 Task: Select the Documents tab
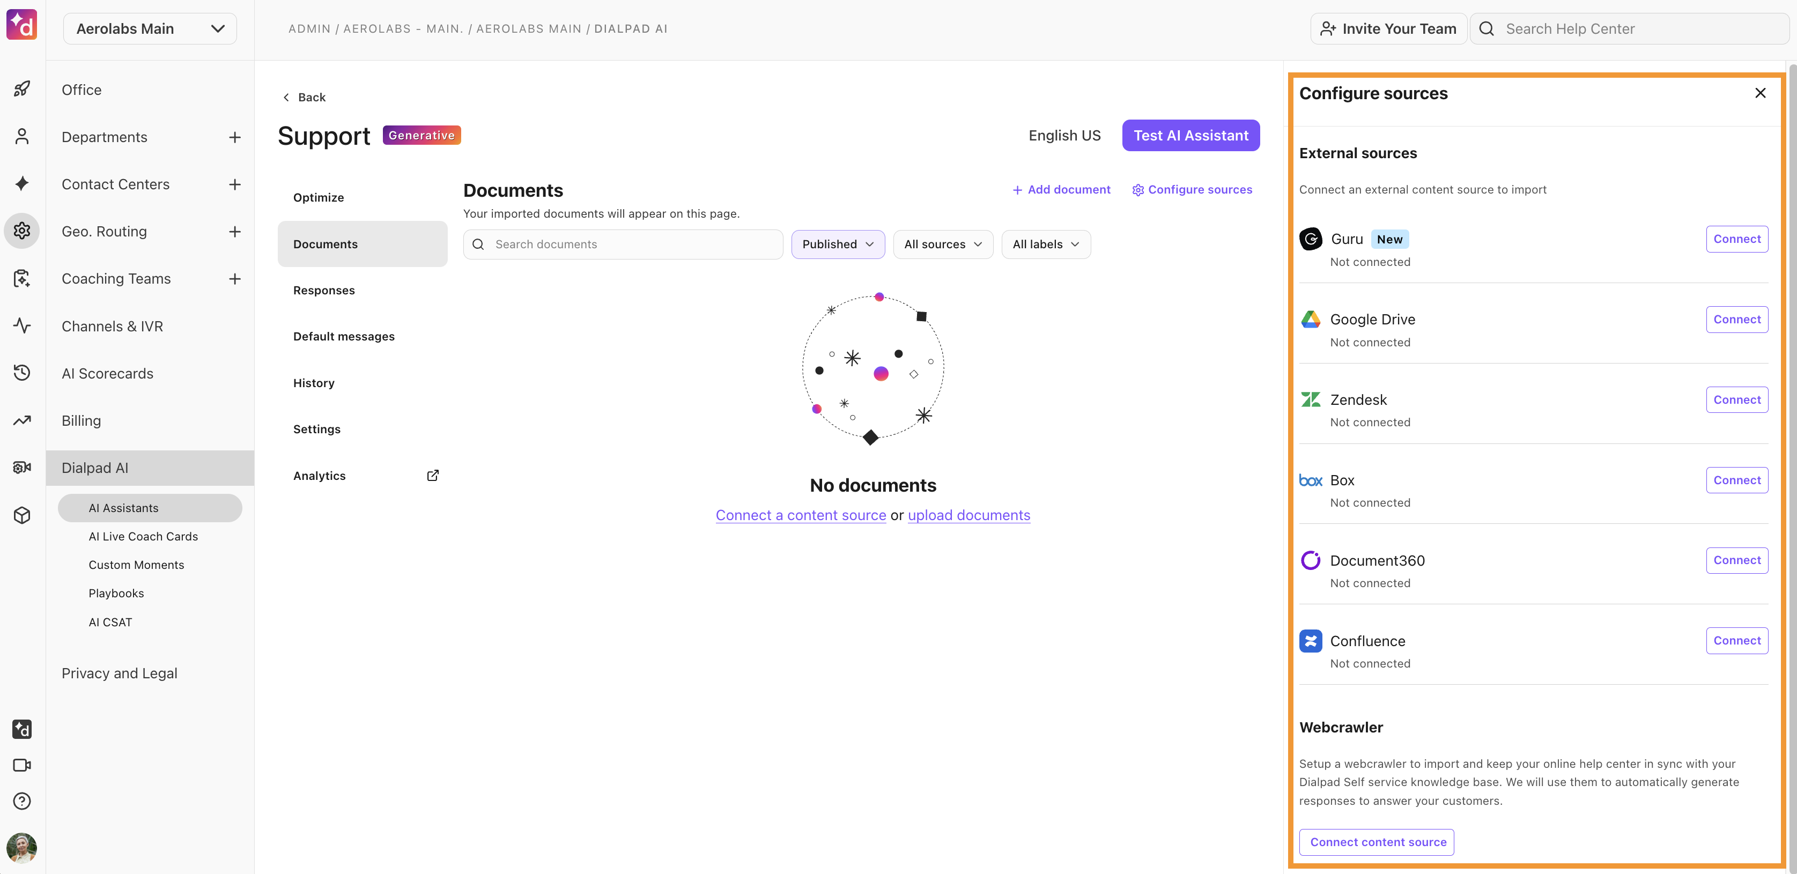coord(362,244)
